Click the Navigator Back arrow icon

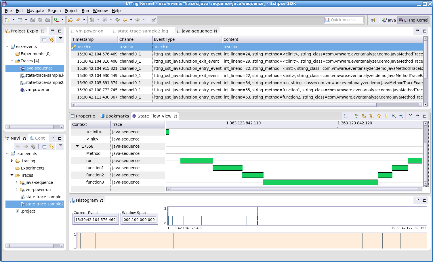(18, 147)
